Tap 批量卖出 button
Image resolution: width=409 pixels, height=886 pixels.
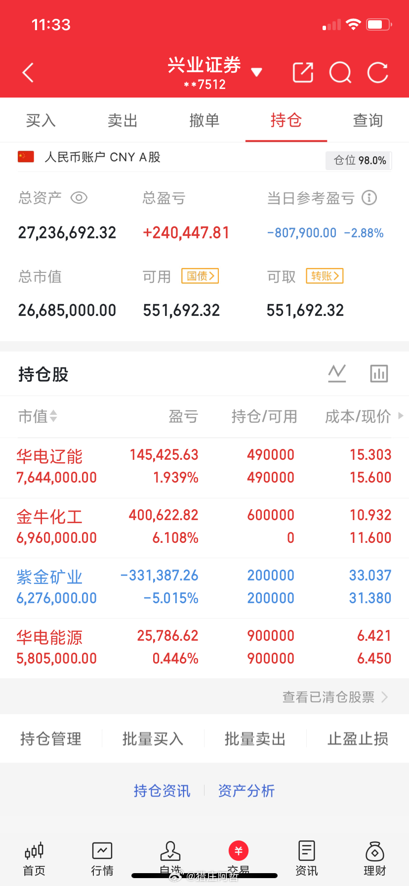(x=255, y=739)
